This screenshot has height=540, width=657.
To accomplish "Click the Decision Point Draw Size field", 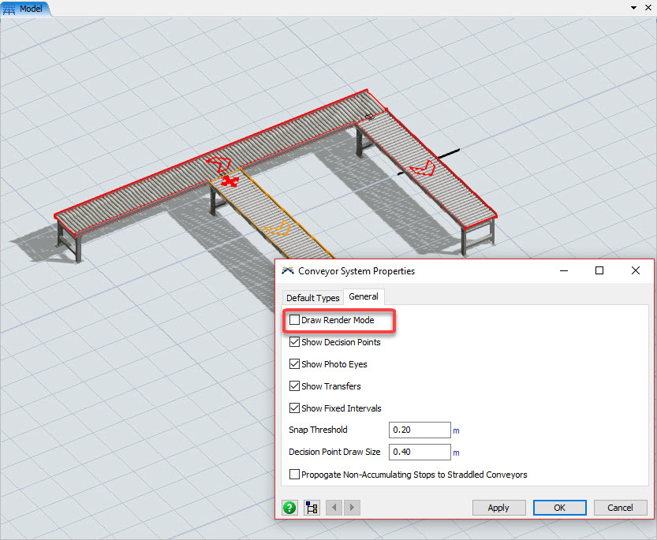I will (420, 452).
